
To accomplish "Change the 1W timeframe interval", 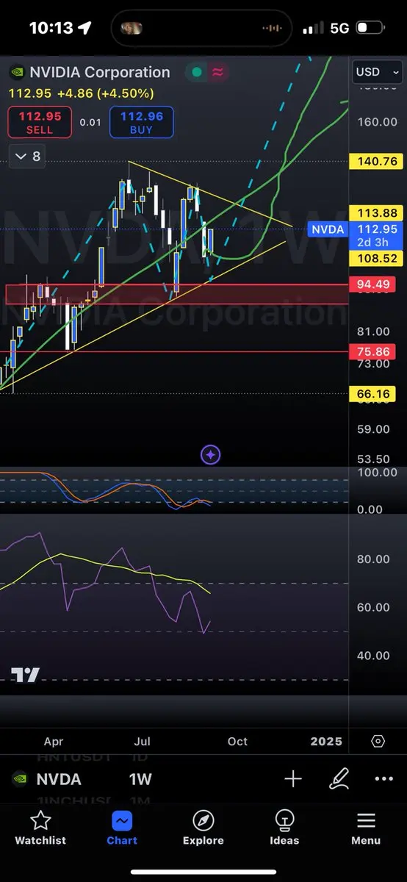I will (140, 779).
